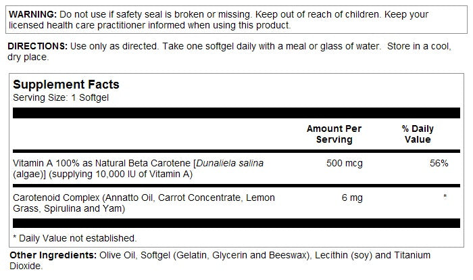The width and height of the screenshot is (473, 280).
Task: Click the 56% daily value
Action: point(439,163)
